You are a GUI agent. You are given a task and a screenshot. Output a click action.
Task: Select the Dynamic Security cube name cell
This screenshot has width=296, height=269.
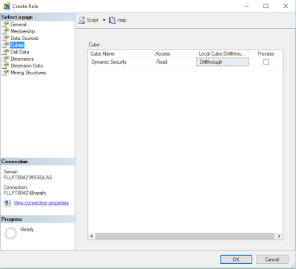pyautogui.click(x=121, y=62)
